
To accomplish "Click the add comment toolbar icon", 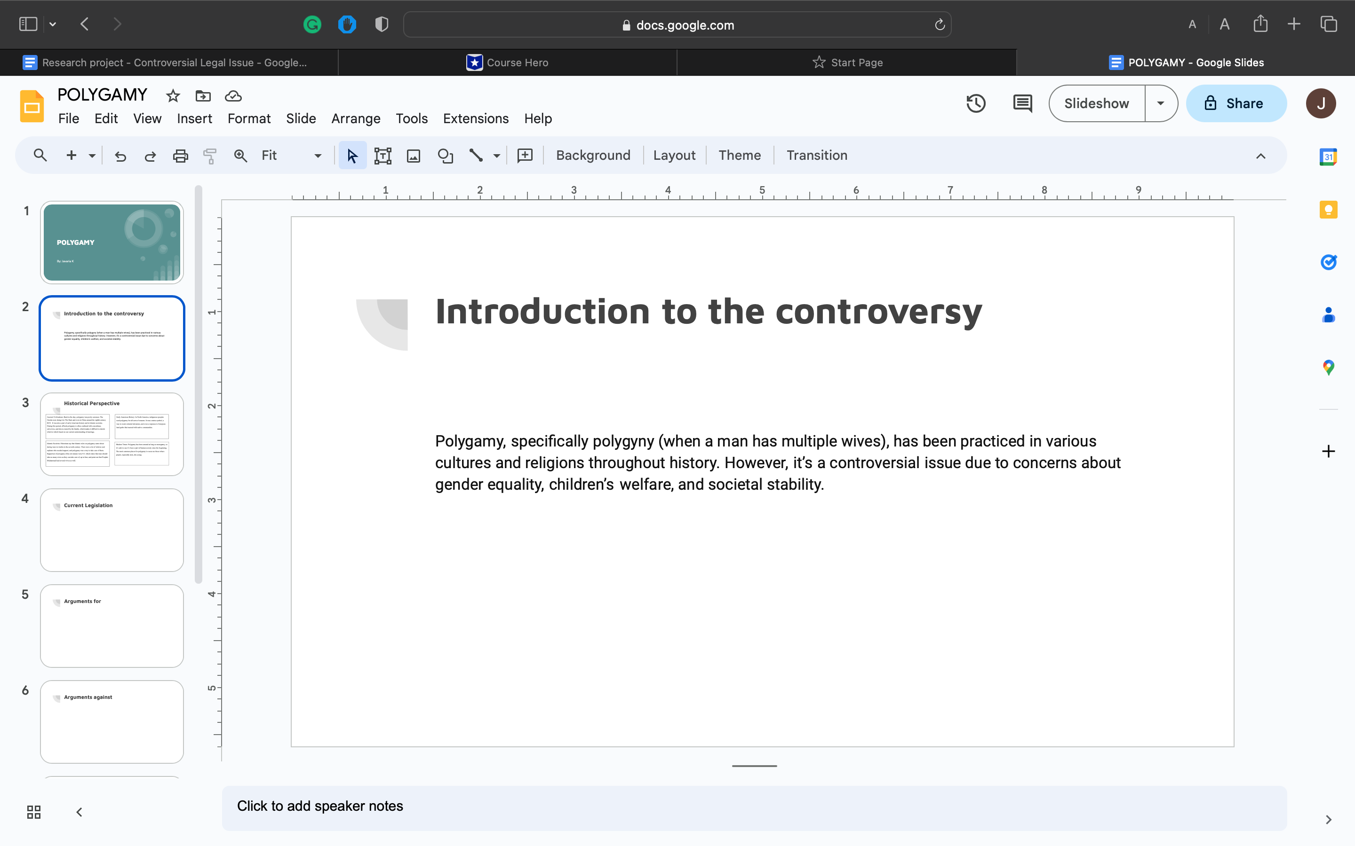I will coord(525,156).
